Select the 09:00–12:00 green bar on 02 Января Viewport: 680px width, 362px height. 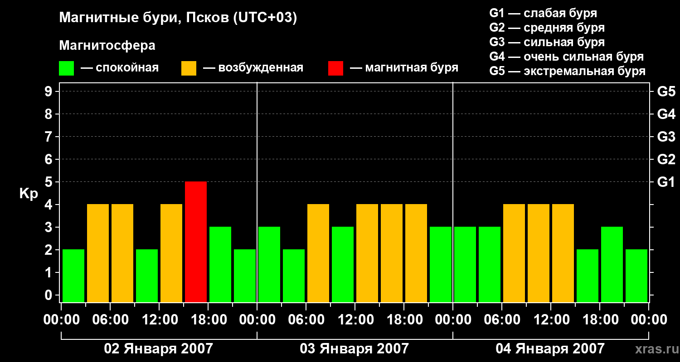tap(147, 276)
